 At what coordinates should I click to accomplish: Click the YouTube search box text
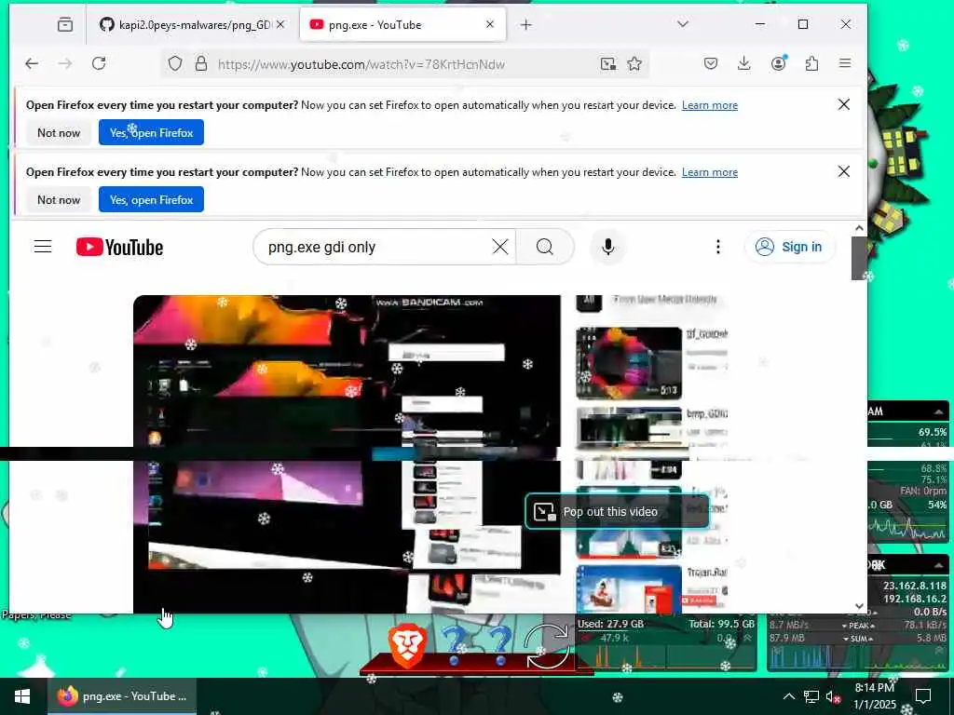pos(321,247)
